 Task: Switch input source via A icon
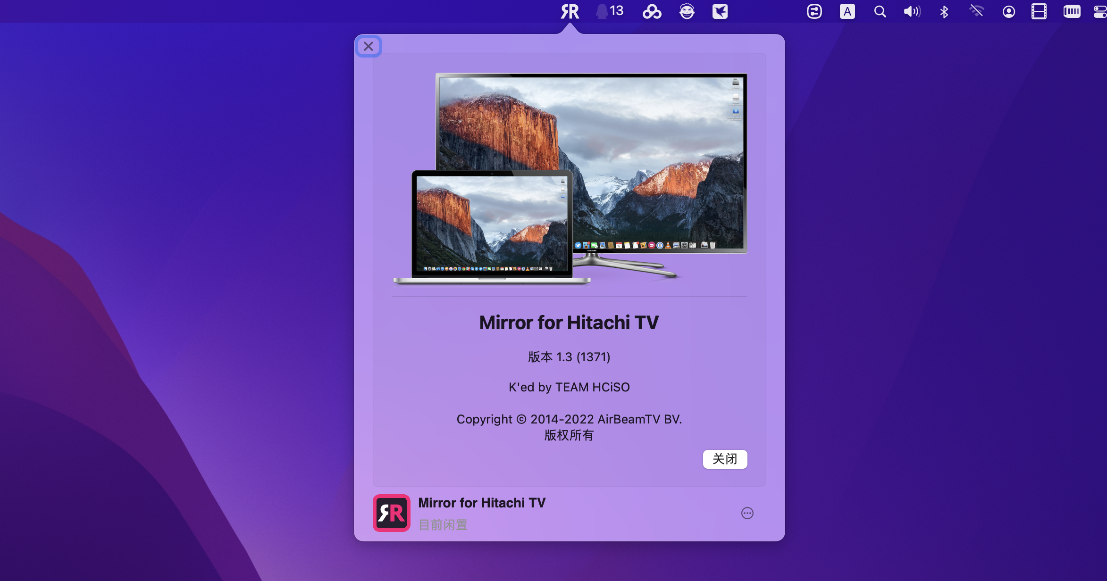(847, 11)
